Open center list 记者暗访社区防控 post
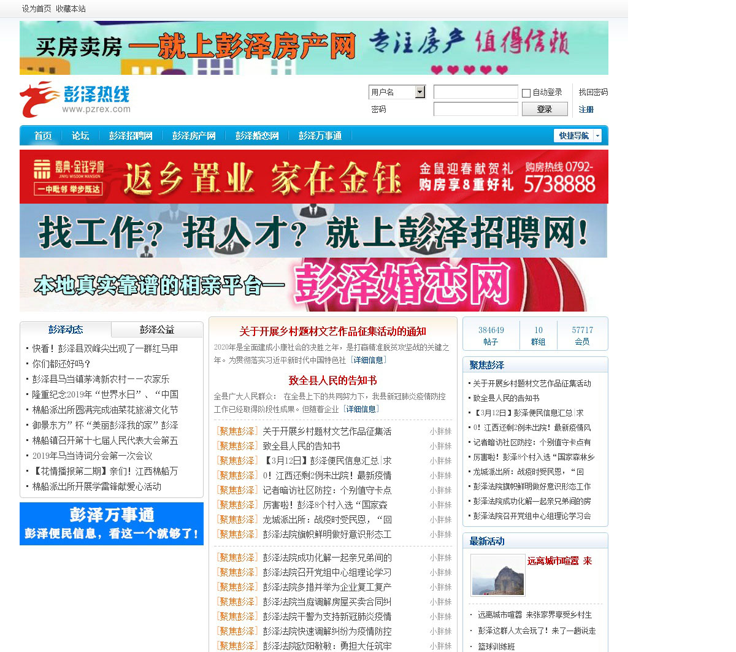This screenshot has height=652, width=736. 327,490
